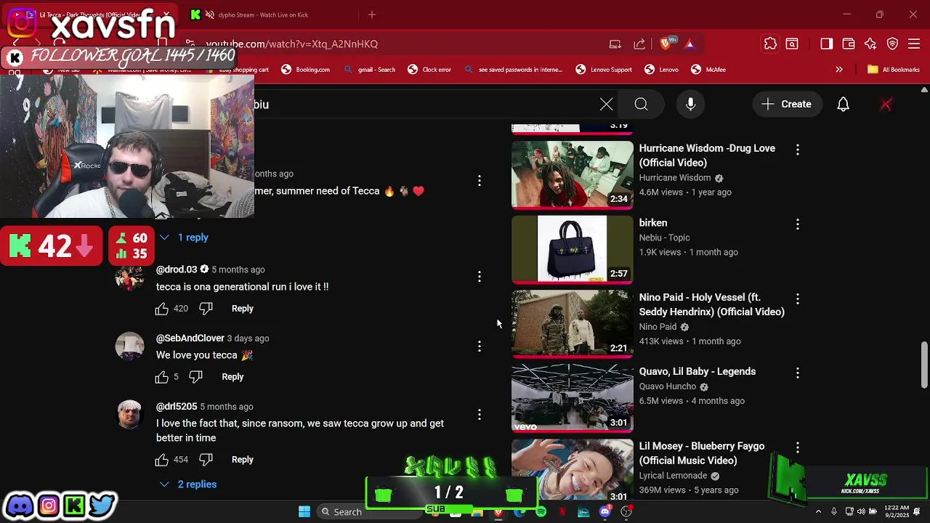Open Booking.com bookmark
930x523 pixels.
click(305, 70)
